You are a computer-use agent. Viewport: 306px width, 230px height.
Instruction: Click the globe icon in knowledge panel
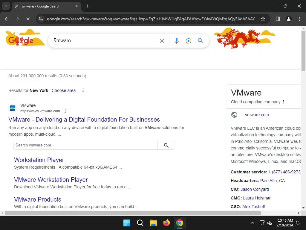(x=234, y=115)
